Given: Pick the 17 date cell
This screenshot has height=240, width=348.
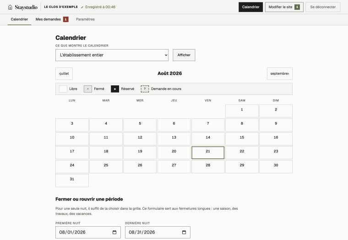Looking at the screenshot, I should (72, 153).
